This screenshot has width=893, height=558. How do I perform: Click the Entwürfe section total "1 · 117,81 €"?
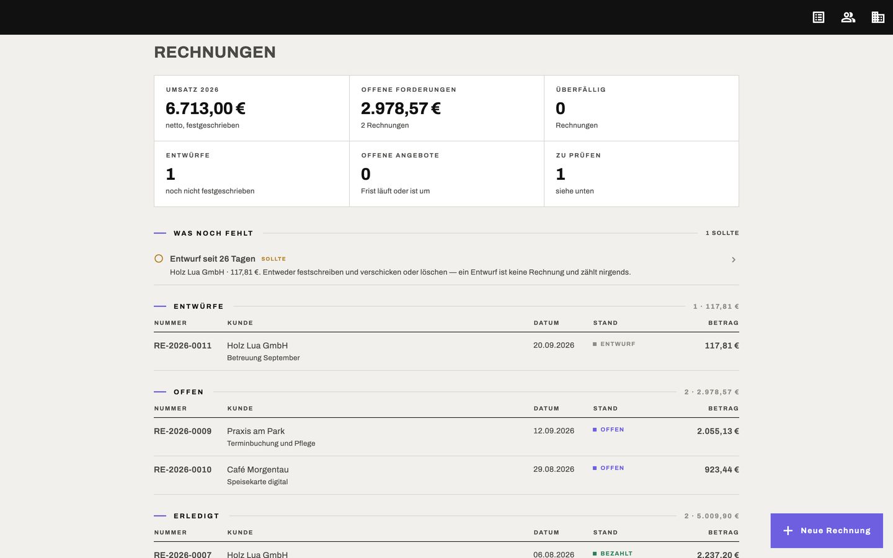click(716, 306)
